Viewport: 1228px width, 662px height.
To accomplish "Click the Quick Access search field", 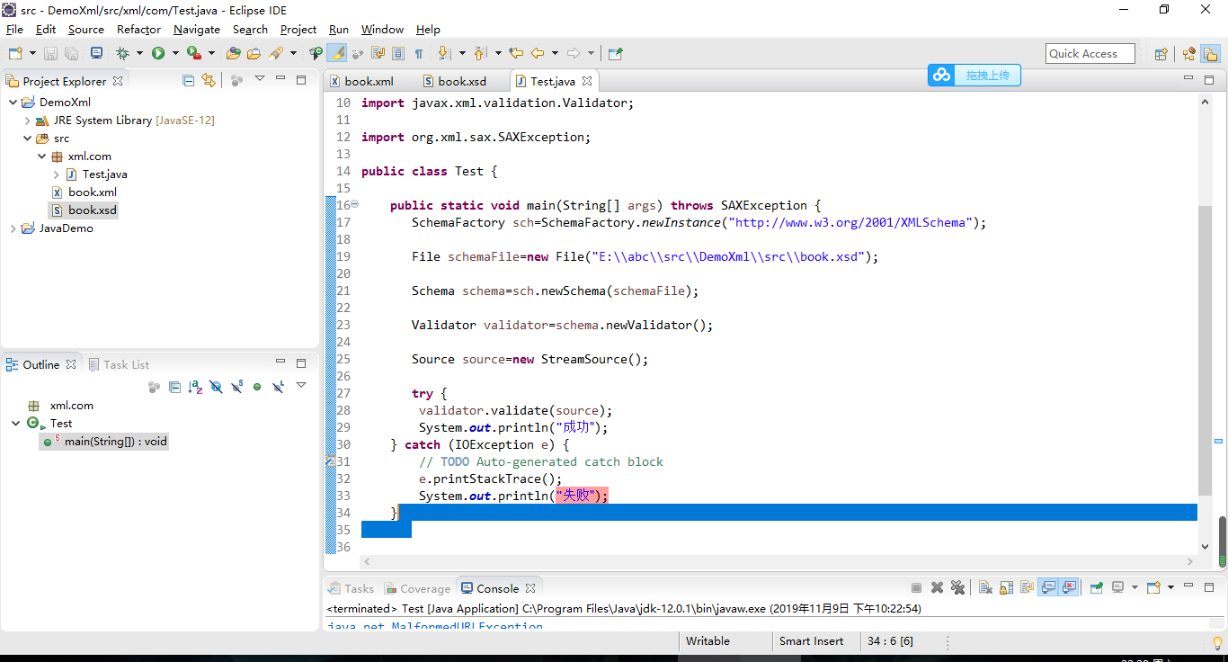I will 1090,54.
